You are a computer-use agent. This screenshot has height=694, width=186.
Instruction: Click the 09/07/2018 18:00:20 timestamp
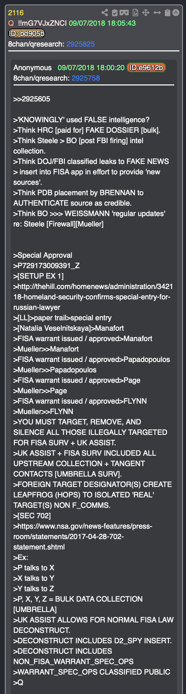91,68
